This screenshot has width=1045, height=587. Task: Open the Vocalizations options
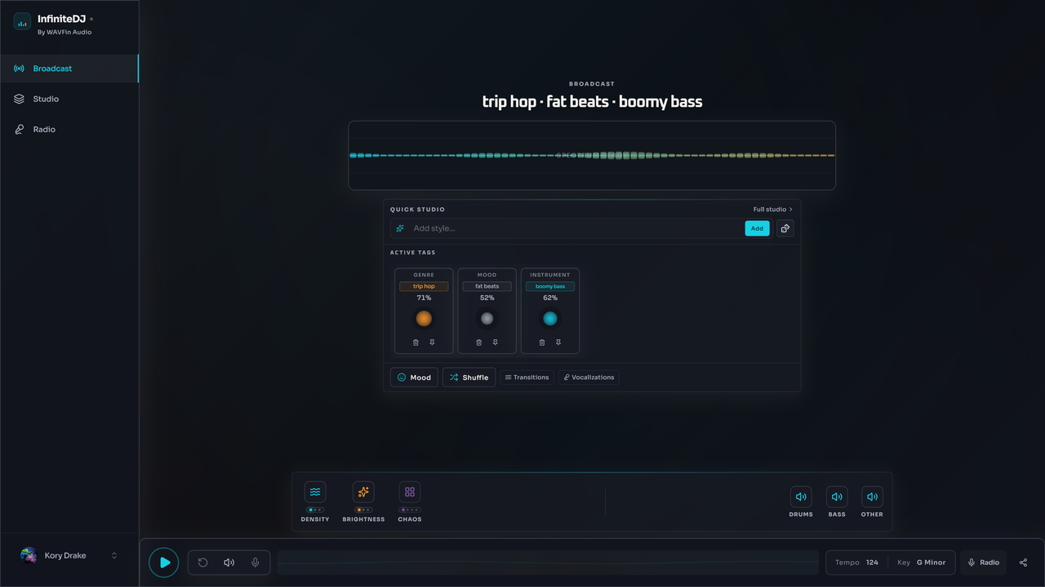click(x=589, y=377)
